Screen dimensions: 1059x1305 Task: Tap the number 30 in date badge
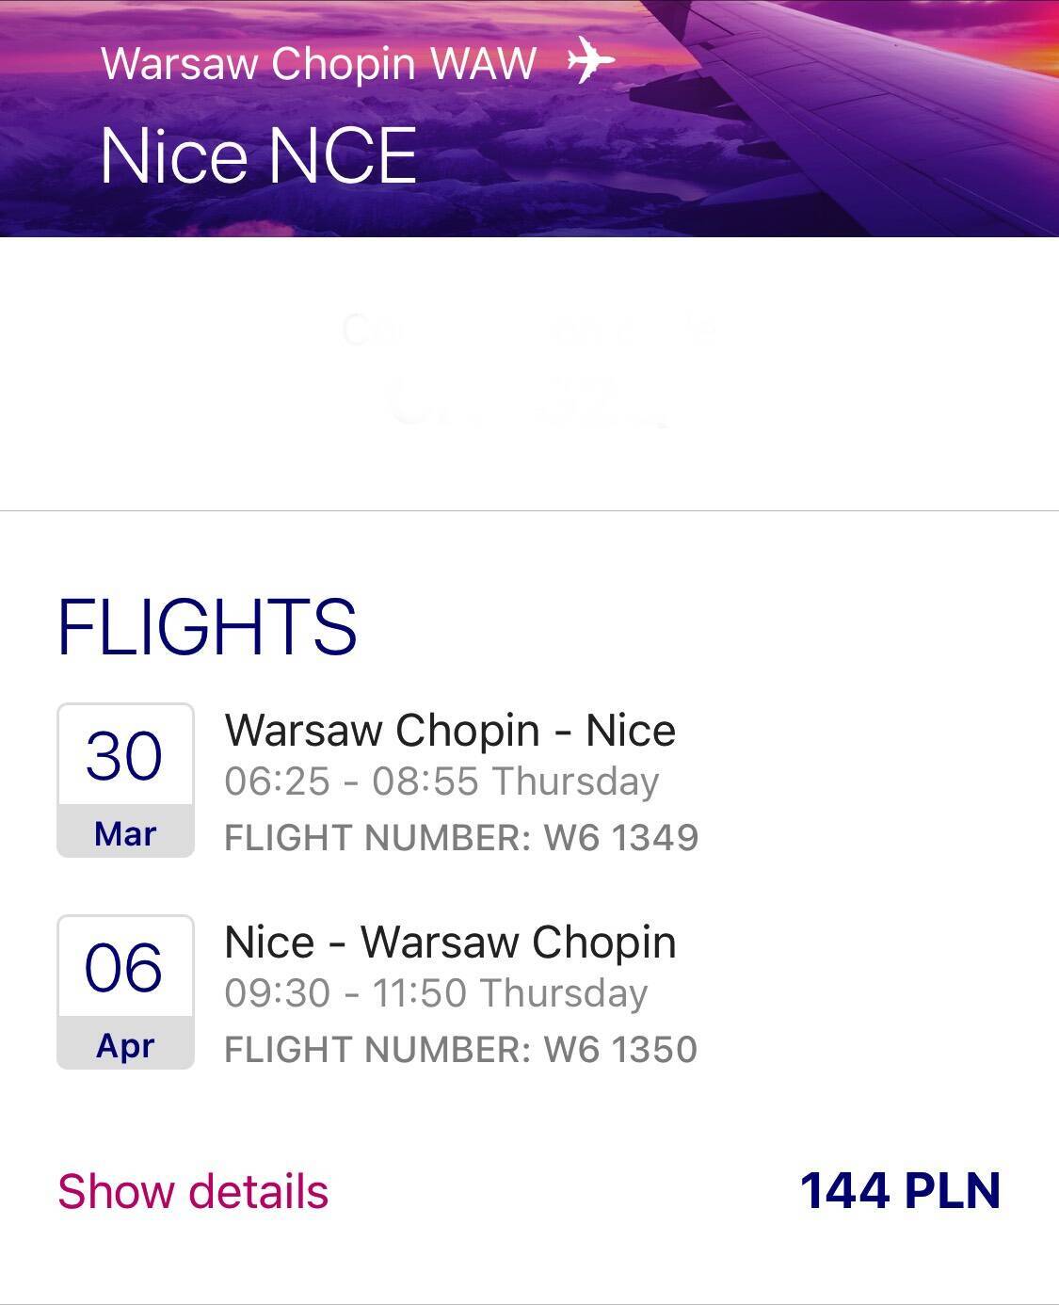click(124, 756)
